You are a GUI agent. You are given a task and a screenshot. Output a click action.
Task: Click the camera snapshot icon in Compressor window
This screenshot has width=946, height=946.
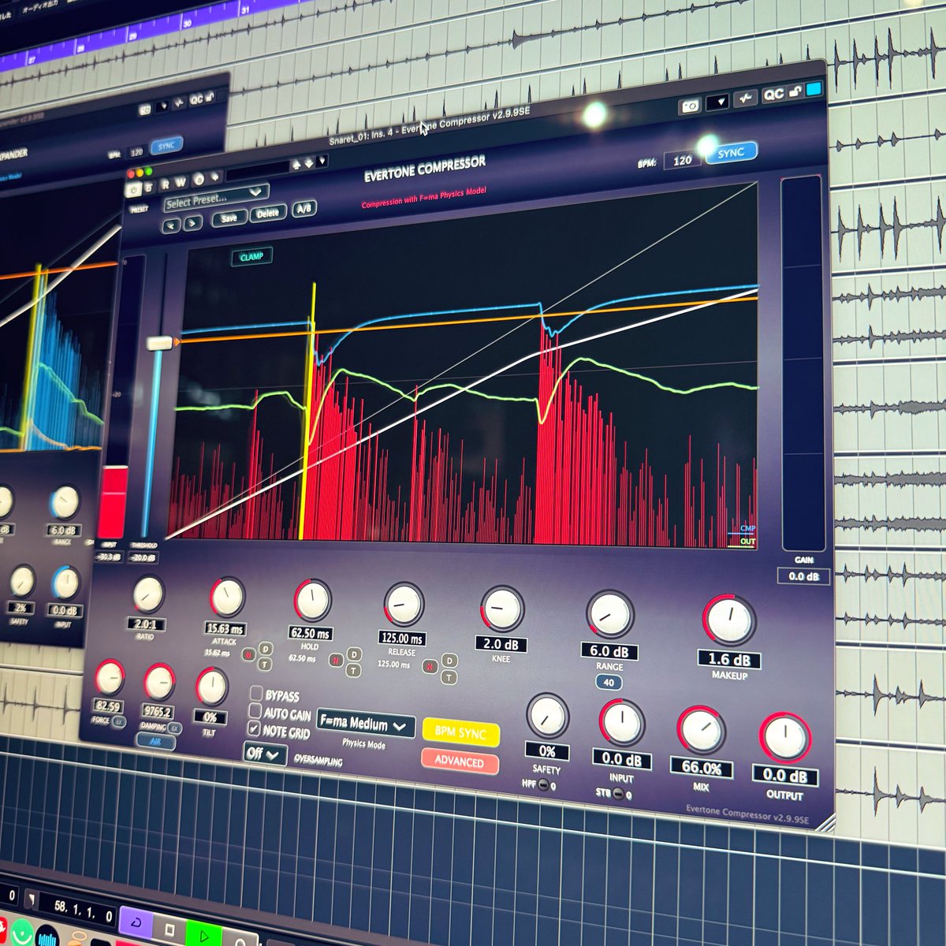690,106
